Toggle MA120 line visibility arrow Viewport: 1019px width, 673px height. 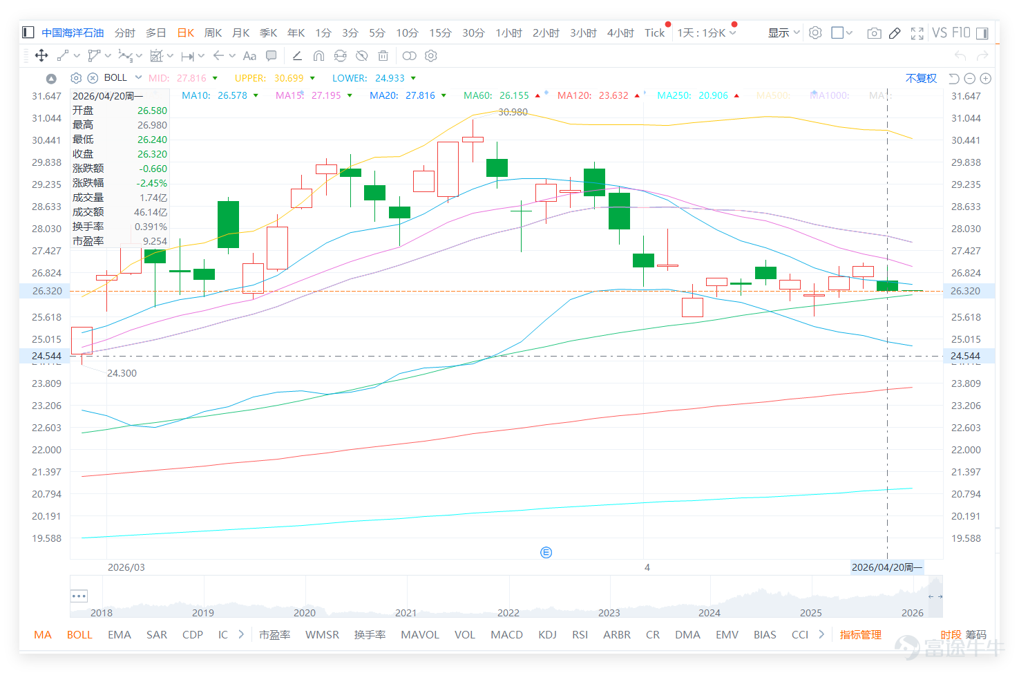tap(637, 95)
